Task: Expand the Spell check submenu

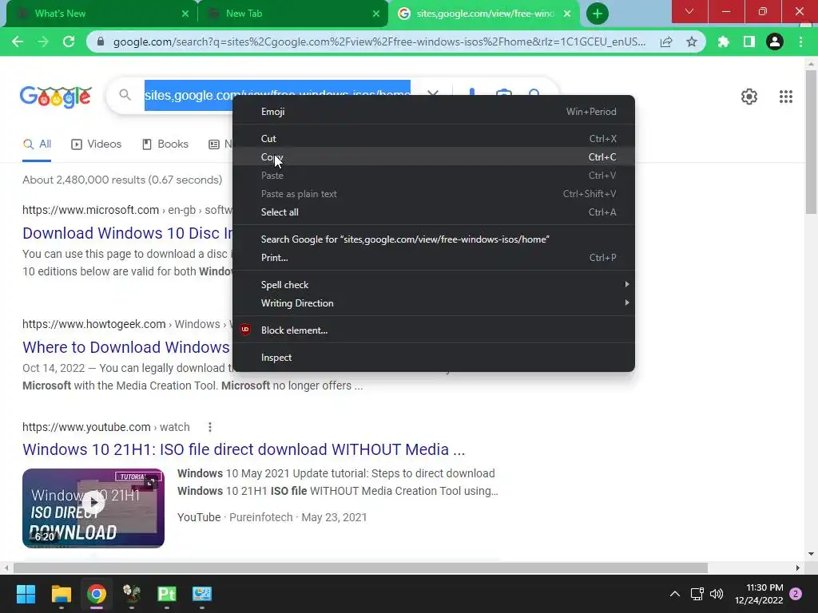Action: tap(434, 285)
